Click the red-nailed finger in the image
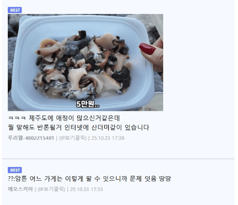238x205 pixels. 152,54
